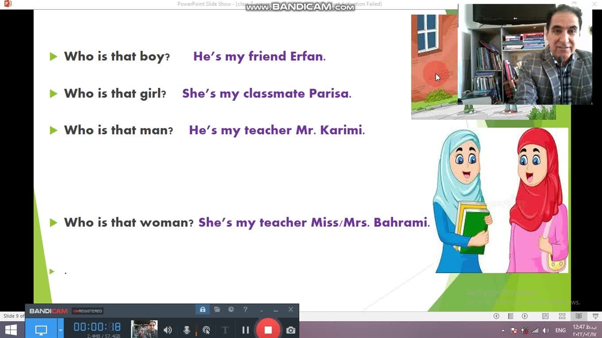
Task: Switch to Slide Sorter view
Action: coord(562,316)
